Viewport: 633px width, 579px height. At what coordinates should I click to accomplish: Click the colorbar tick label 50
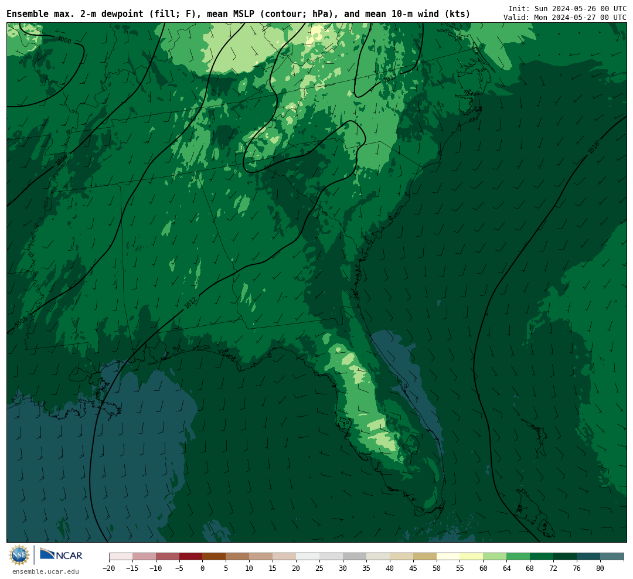437,568
